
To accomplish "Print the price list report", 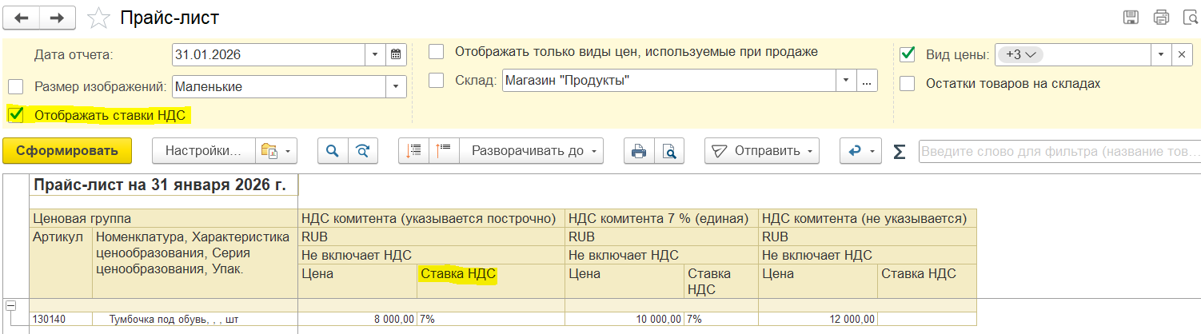I will coord(638,150).
